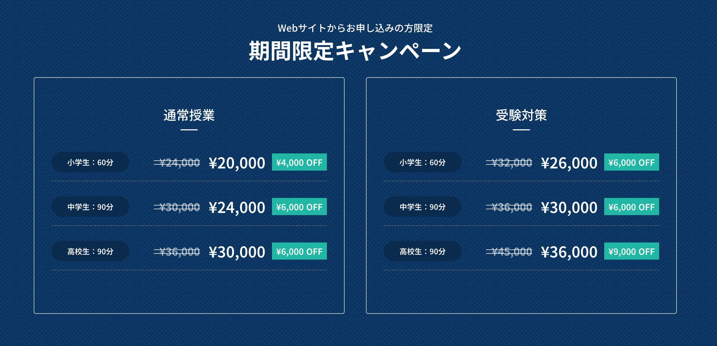Viewport: 717px width, 346px height.
Task: Click the ¥26,000 campaign price
Action: tap(569, 163)
